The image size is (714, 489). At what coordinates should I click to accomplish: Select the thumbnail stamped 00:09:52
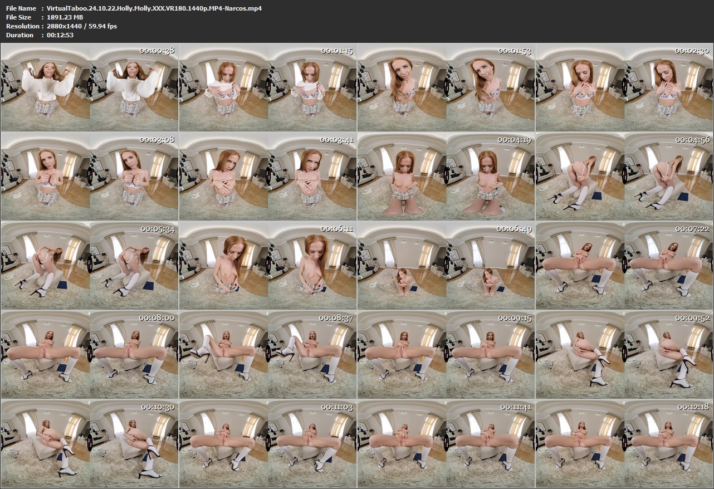click(624, 355)
